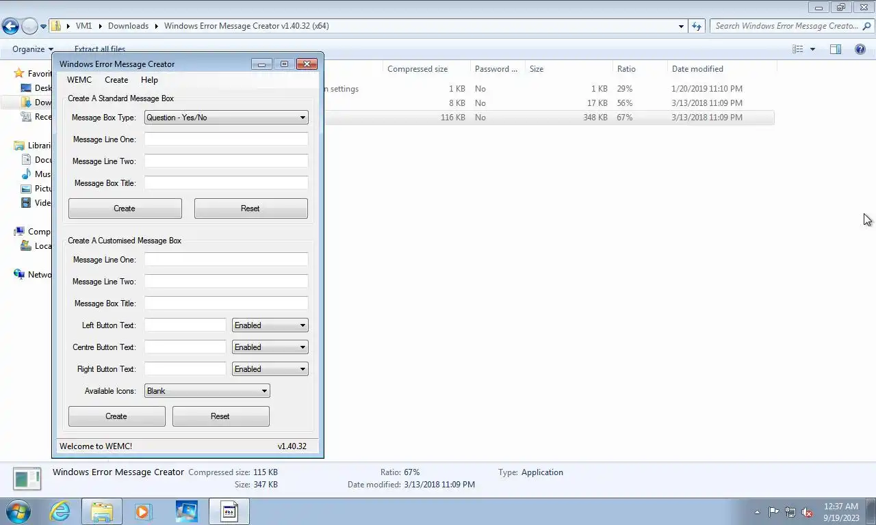Click the muted volume tray icon
Screen dimensions: 876x525
tap(807, 512)
